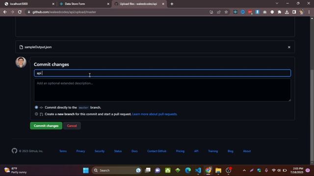Open File Explorer from the taskbar

[x=218, y=170]
